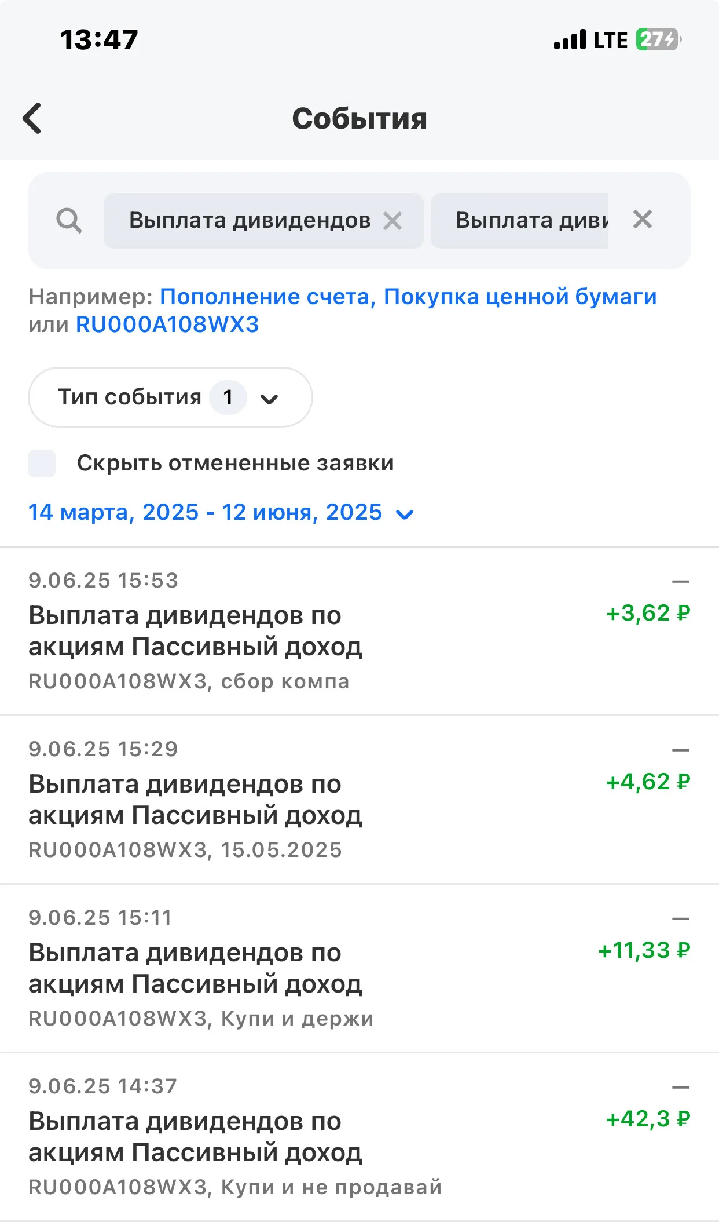Viewport: 719px width, 1222px height.
Task: Open dividend event of +3,62 ₽
Action: click(x=359, y=631)
